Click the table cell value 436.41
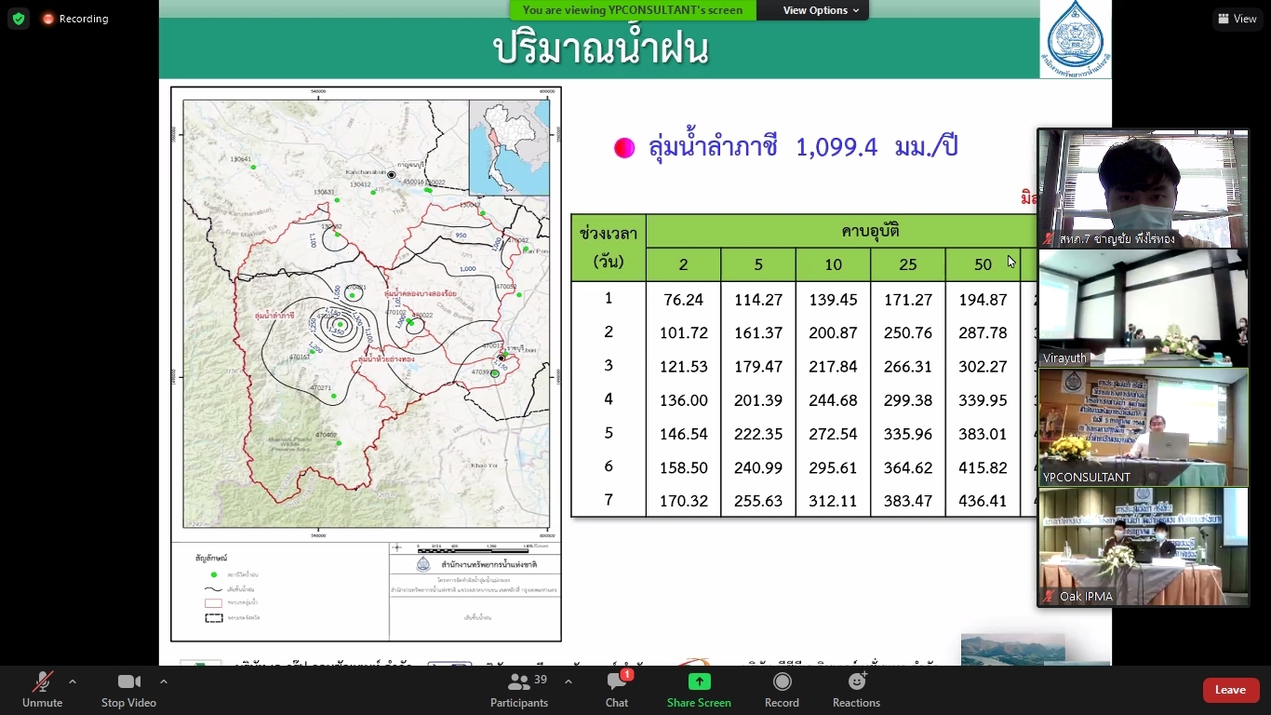 (x=983, y=501)
